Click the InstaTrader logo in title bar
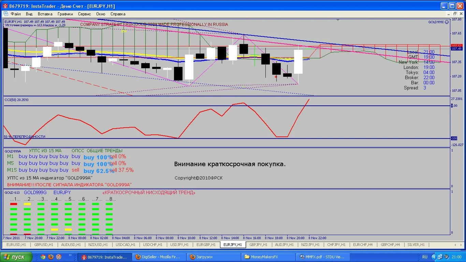 click(5, 6)
